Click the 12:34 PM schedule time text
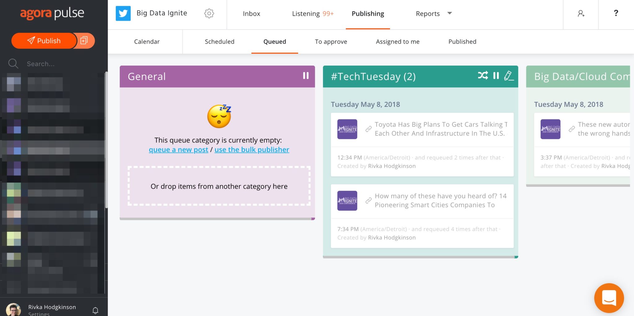Viewport: 634px width, 316px height. 350,158
